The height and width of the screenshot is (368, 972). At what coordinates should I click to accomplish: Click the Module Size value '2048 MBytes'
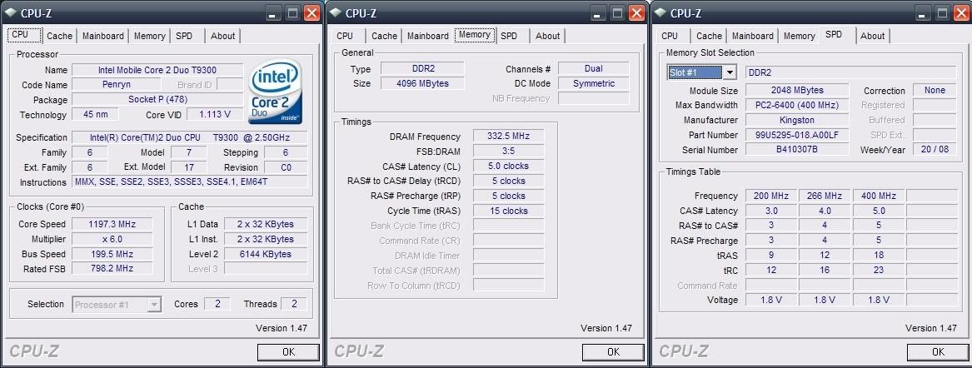pos(797,91)
